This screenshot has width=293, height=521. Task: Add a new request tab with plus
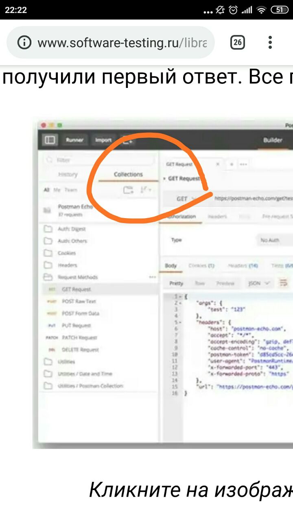[x=232, y=164]
